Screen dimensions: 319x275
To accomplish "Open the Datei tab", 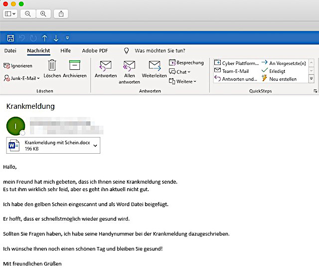I will coord(10,50).
